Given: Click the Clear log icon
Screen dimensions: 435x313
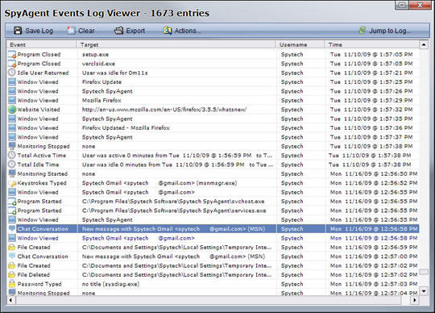Looking at the screenshot, I should click(x=71, y=31).
